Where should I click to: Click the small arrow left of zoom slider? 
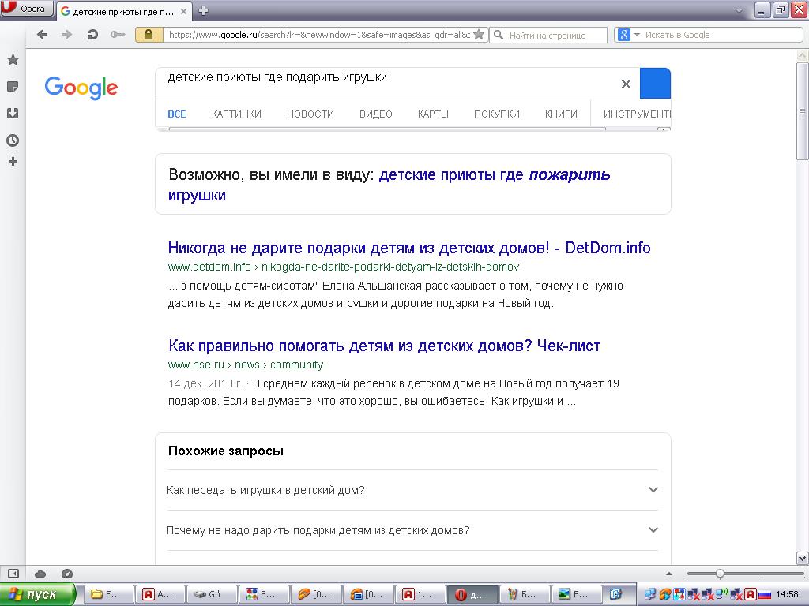(x=669, y=574)
